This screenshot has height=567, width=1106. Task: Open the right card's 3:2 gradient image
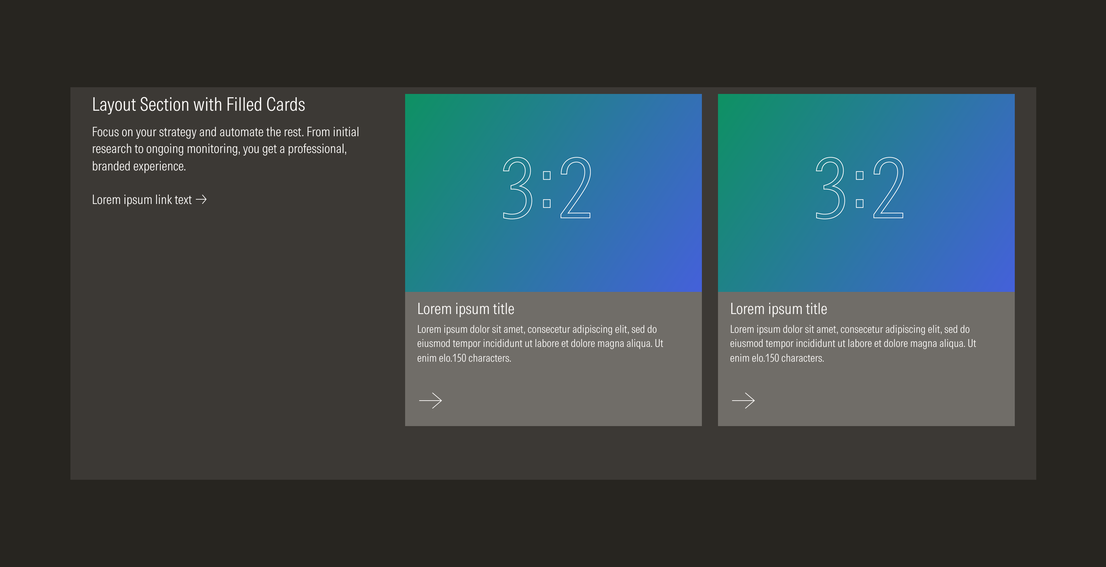866,193
